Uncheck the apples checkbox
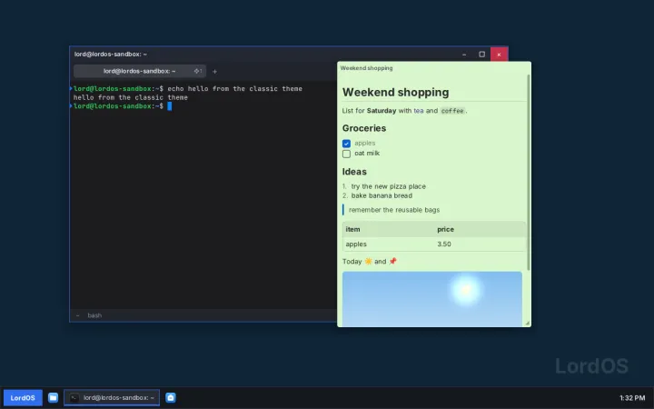Viewport: 654px width, 409px height. pos(346,144)
